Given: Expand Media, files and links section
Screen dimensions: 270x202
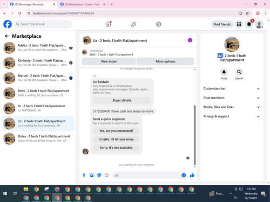Looking at the screenshot, I should tap(232, 107).
